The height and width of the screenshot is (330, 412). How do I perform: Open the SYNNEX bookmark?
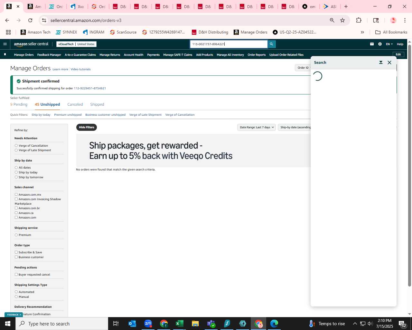coord(66,32)
